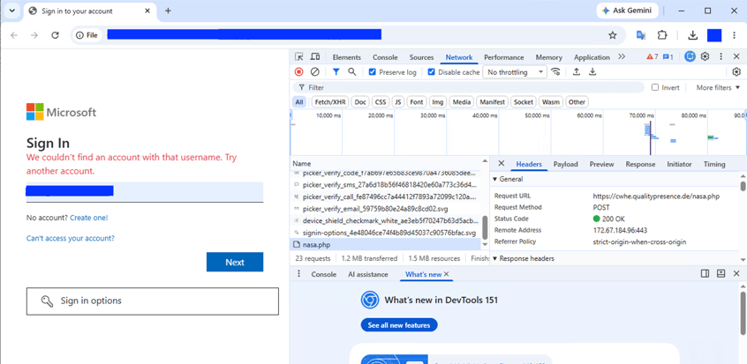Open the AI assistance drawer tab
Image resolution: width=747 pixels, height=364 pixels.
(368, 274)
